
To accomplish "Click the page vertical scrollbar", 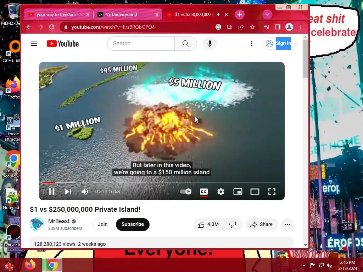I will click(305, 58).
